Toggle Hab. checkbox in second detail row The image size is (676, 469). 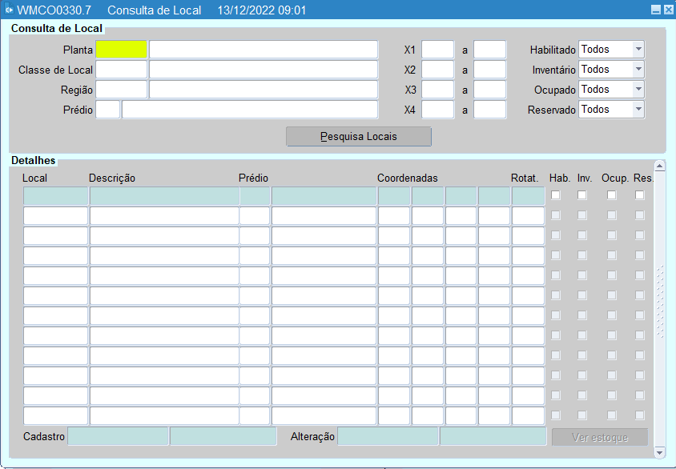point(556,215)
